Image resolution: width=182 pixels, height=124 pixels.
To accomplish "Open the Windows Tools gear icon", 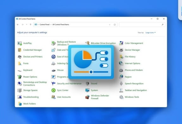I will coord(121,97).
